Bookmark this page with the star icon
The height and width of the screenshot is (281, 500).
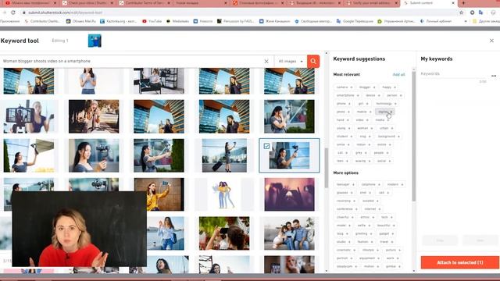point(461,12)
